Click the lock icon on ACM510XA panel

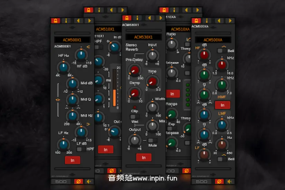(x=164, y=10)
